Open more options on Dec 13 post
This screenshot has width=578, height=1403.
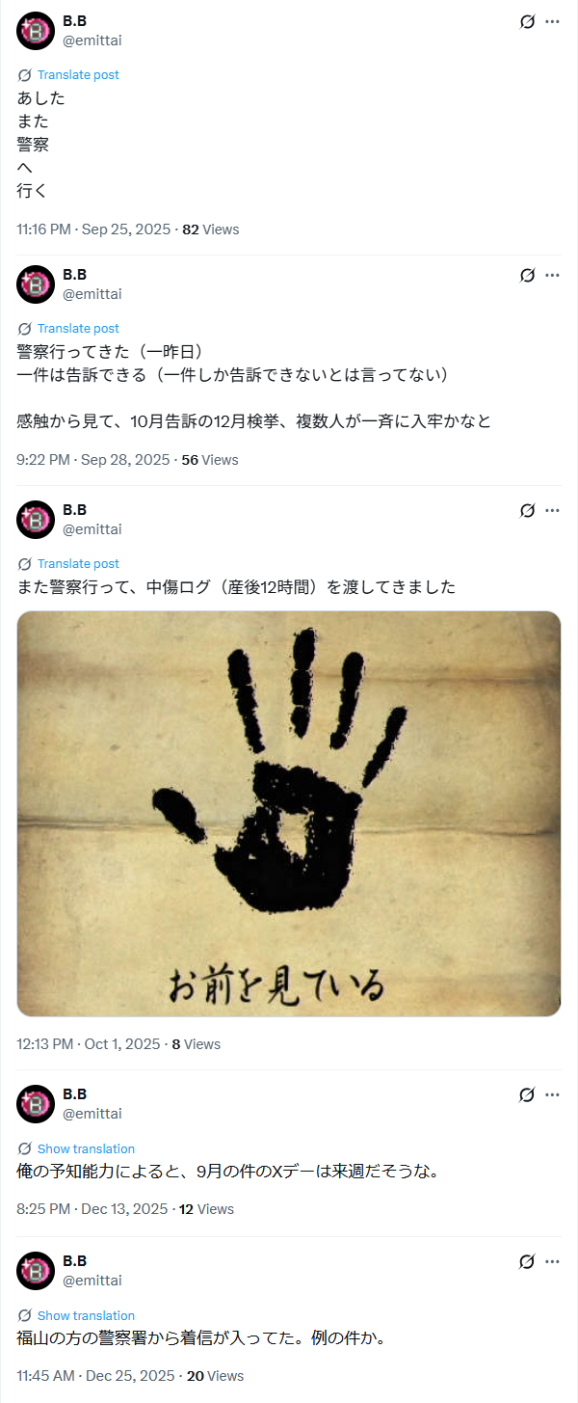click(x=552, y=1094)
